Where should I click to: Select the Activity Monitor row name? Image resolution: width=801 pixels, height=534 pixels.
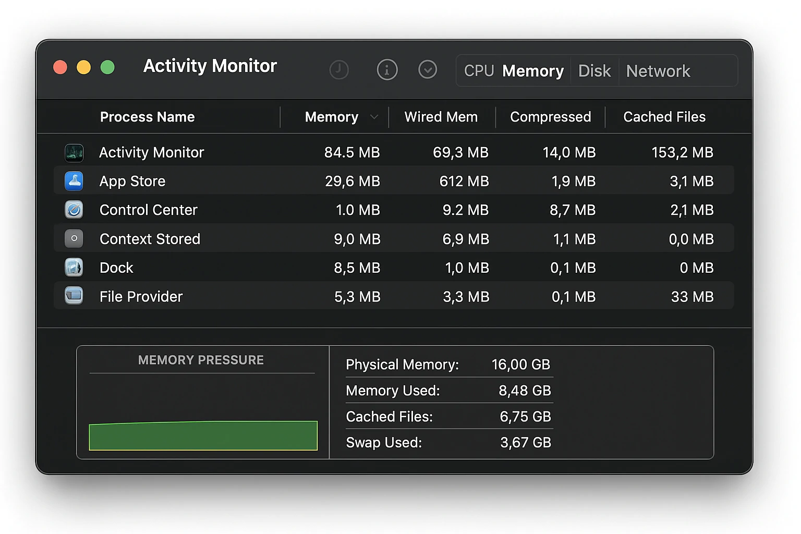(152, 152)
